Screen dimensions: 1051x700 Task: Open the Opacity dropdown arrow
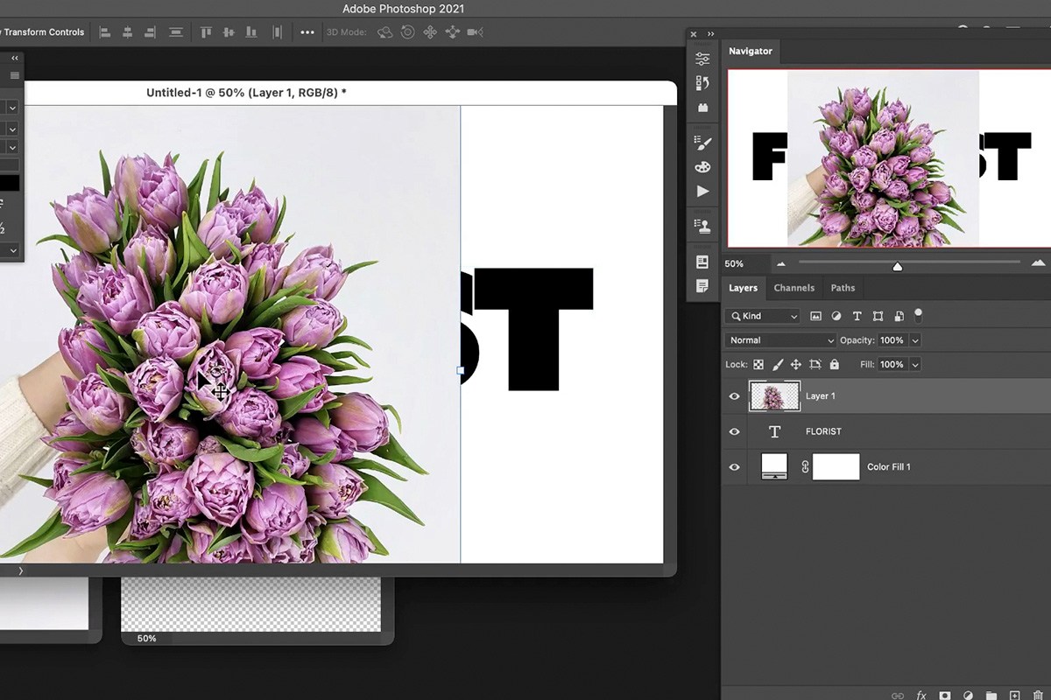click(x=915, y=340)
